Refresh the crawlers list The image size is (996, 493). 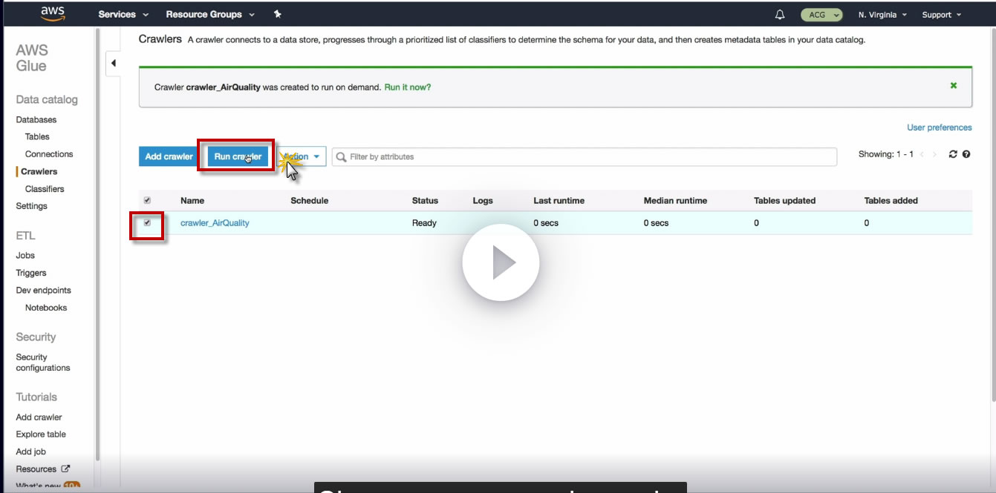[953, 154]
